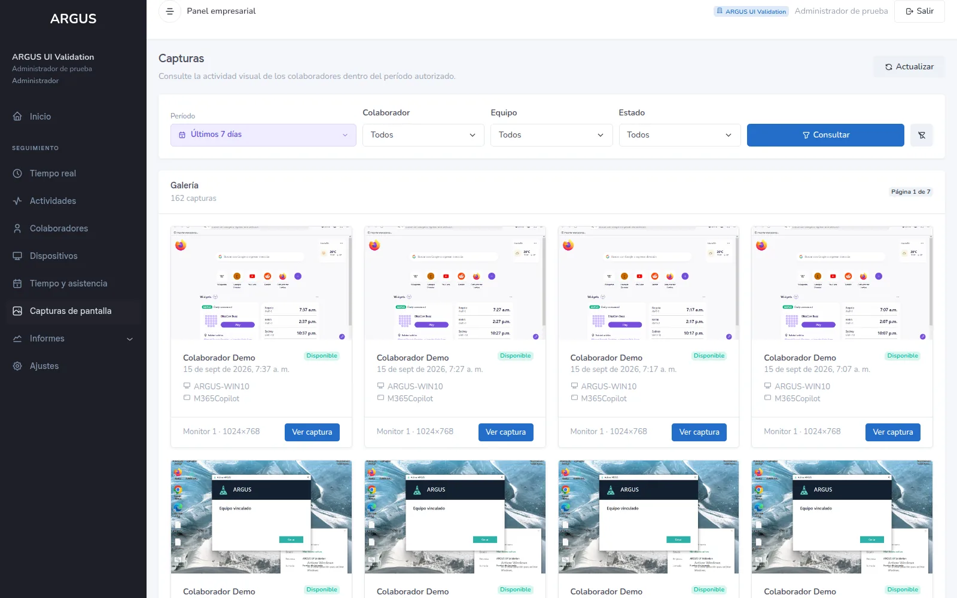Click the Administrador de prueba header text
Viewport: 957px width, 598px height.
click(841, 11)
